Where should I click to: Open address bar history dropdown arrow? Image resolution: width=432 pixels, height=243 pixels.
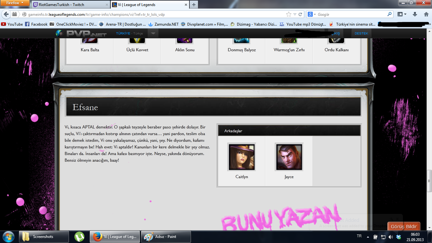295,14
